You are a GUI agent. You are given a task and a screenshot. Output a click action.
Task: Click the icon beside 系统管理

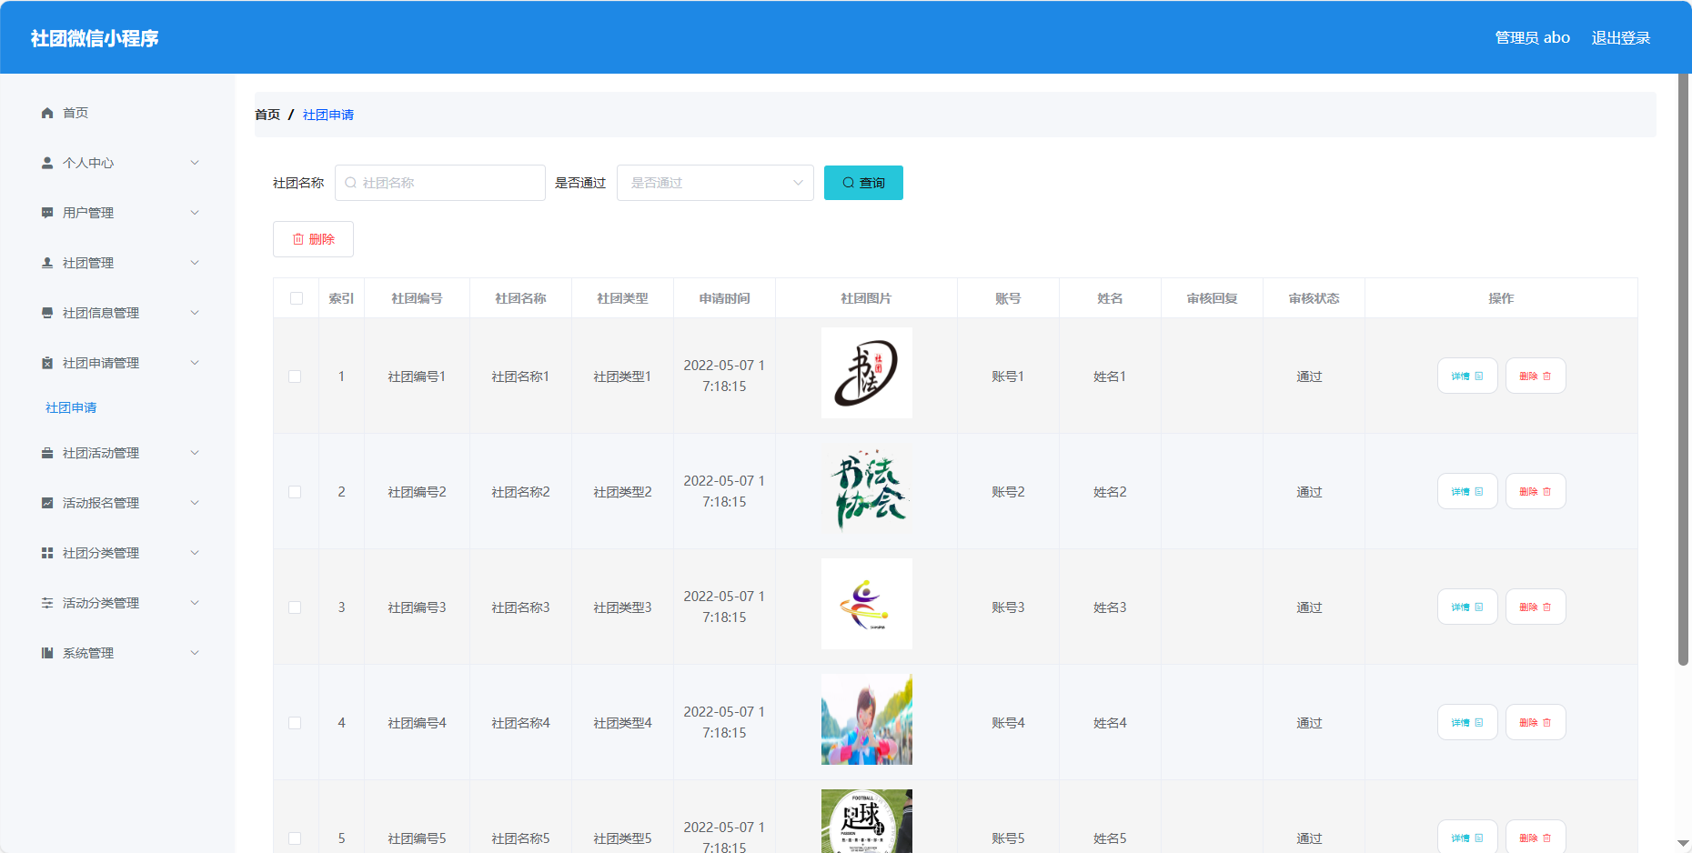point(47,653)
